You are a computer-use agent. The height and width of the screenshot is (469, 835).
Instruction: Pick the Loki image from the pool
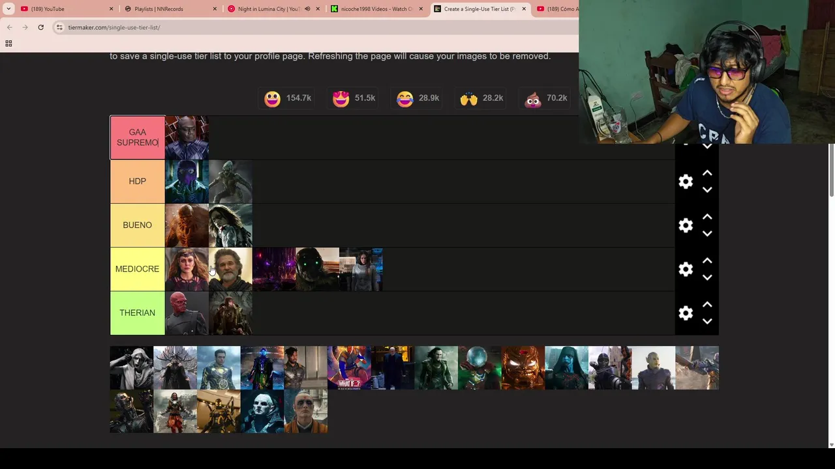436,368
